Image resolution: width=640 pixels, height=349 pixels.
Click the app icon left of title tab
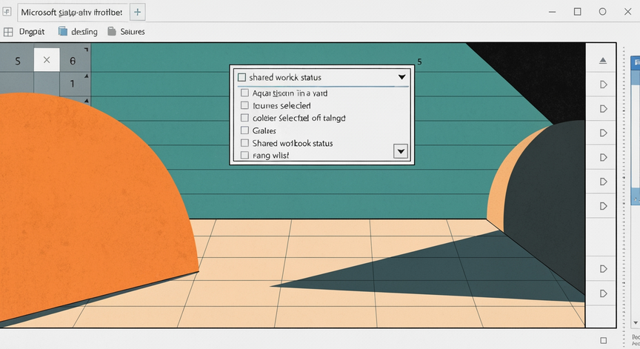[x=7, y=12]
